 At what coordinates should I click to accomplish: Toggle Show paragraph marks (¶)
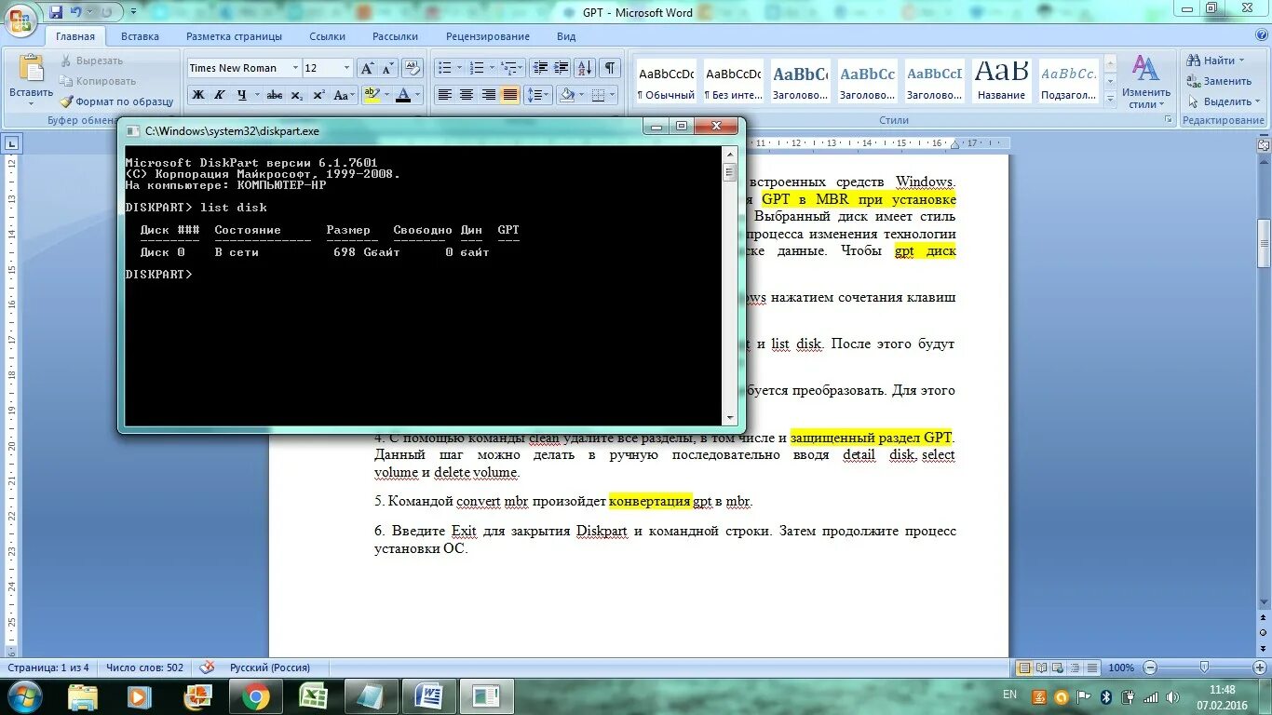609,68
